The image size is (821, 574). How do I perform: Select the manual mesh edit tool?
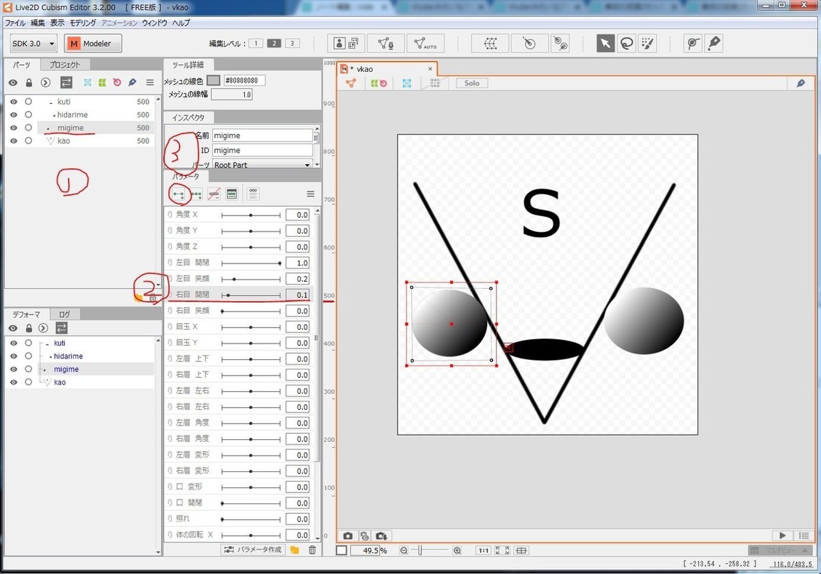385,43
